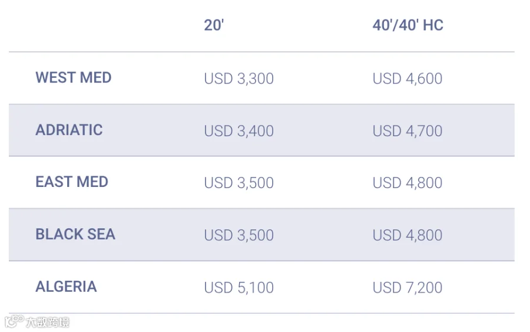Click the ALGERIA USD 5,100 rate
The width and height of the screenshot is (530, 332).
[238, 288]
